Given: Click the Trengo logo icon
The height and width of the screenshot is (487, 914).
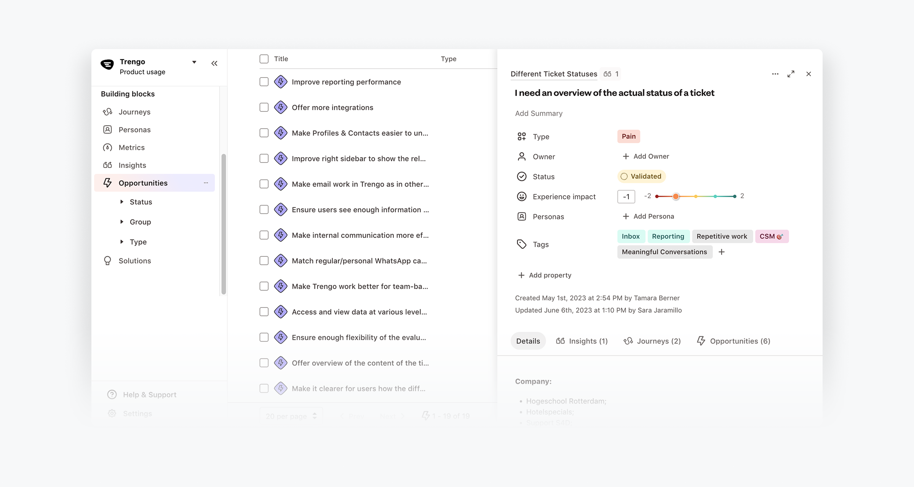Looking at the screenshot, I should pyautogui.click(x=107, y=65).
